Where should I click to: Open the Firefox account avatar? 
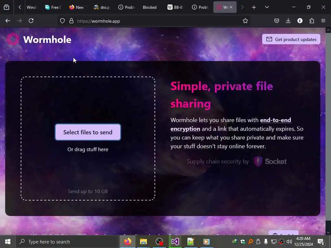point(300,21)
